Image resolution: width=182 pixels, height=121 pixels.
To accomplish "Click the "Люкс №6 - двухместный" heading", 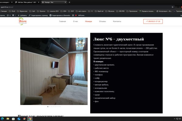I will point(119,39).
